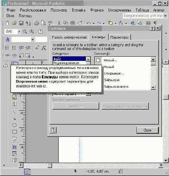Image resolution: width=169 pixels, height=176 pixels.
Task: Click the Open folder toolbar icon
Action: coord(14,23)
